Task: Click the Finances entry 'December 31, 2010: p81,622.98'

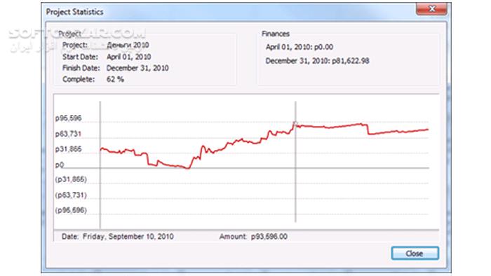Action: (317, 61)
